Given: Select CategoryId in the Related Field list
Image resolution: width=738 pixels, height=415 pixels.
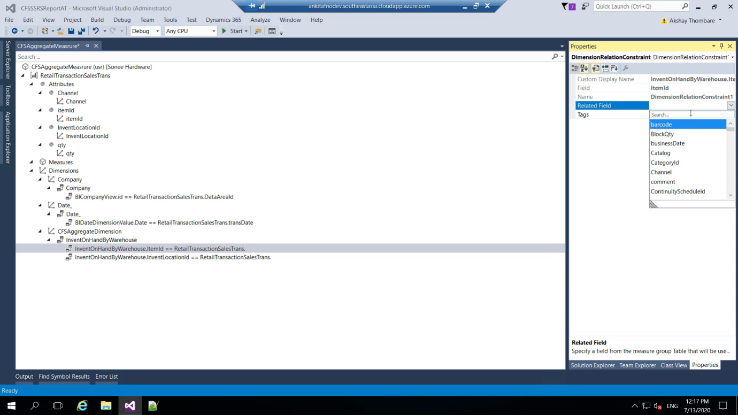Looking at the screenshot, I should (x=688, y=163).
